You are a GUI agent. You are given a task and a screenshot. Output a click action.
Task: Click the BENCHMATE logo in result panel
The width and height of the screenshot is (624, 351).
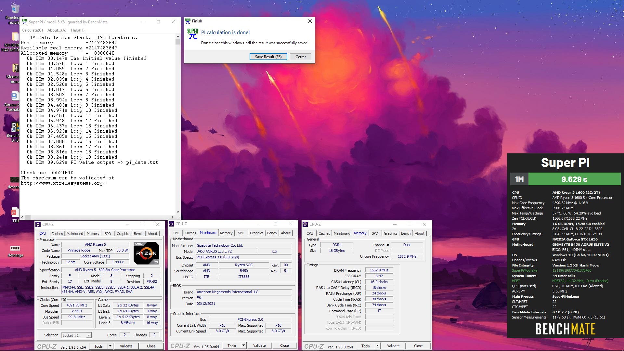pos(565,329)
